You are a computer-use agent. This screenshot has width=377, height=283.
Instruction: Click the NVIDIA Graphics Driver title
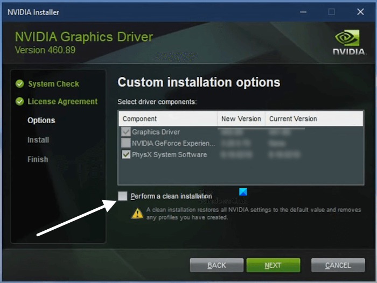(x=84, y=37)
